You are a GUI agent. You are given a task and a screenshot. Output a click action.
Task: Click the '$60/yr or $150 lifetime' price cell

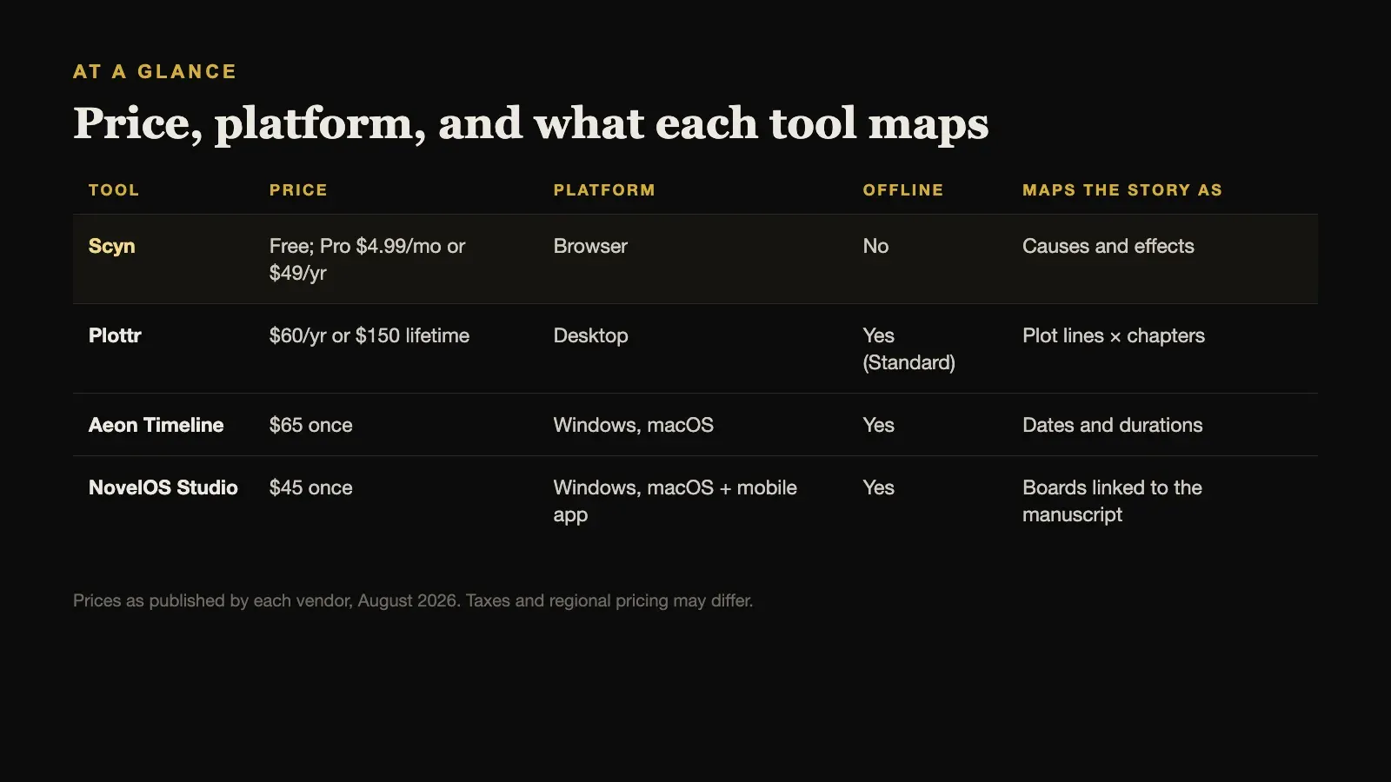click(x=369, y=335)
